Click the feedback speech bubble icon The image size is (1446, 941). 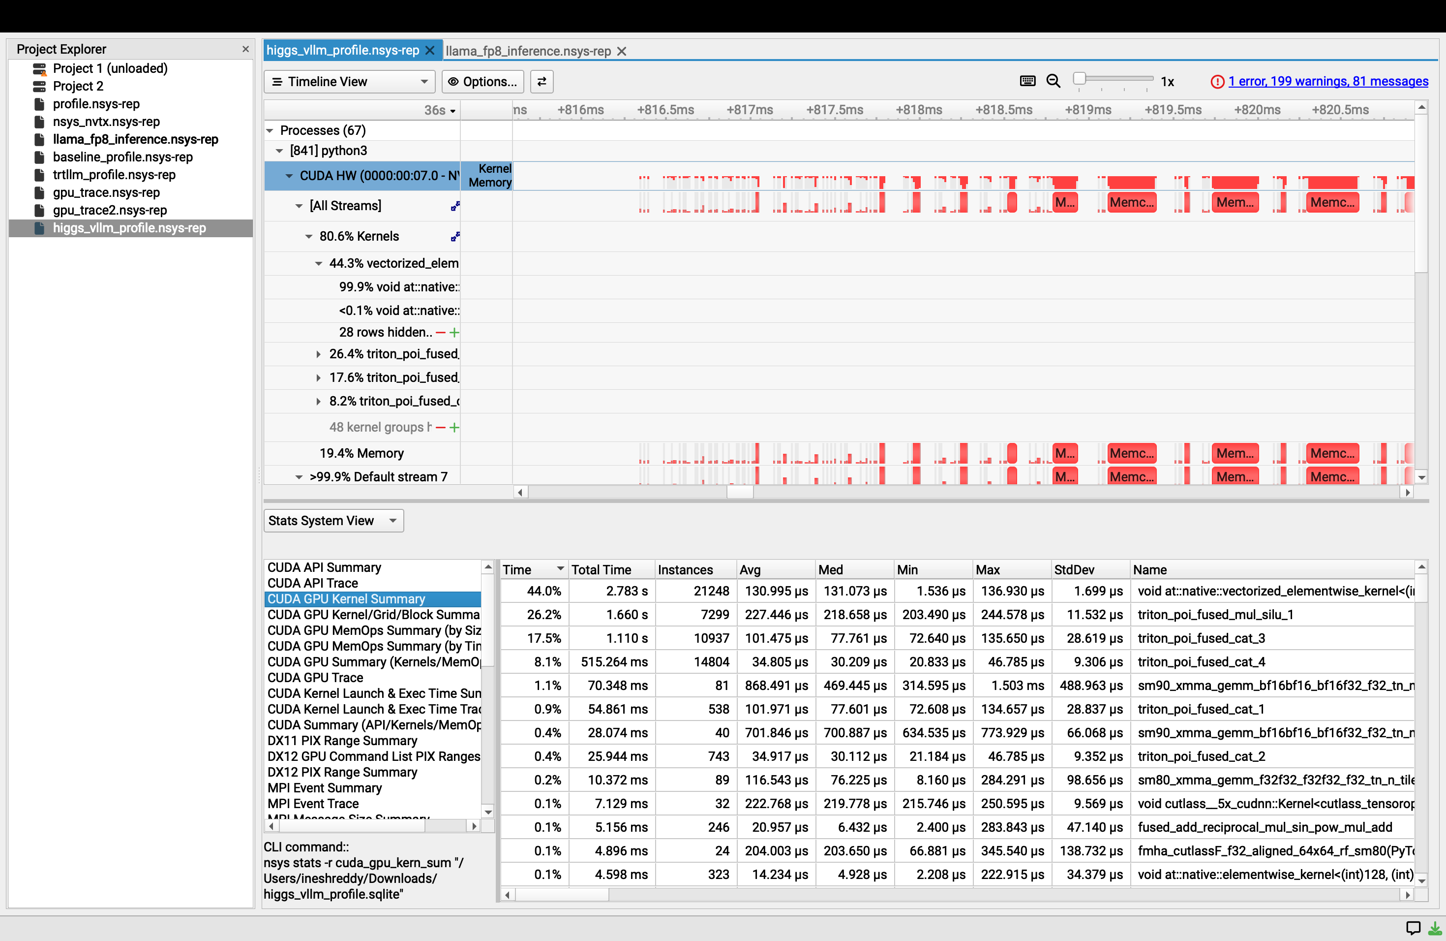(x=1413, y=928)
